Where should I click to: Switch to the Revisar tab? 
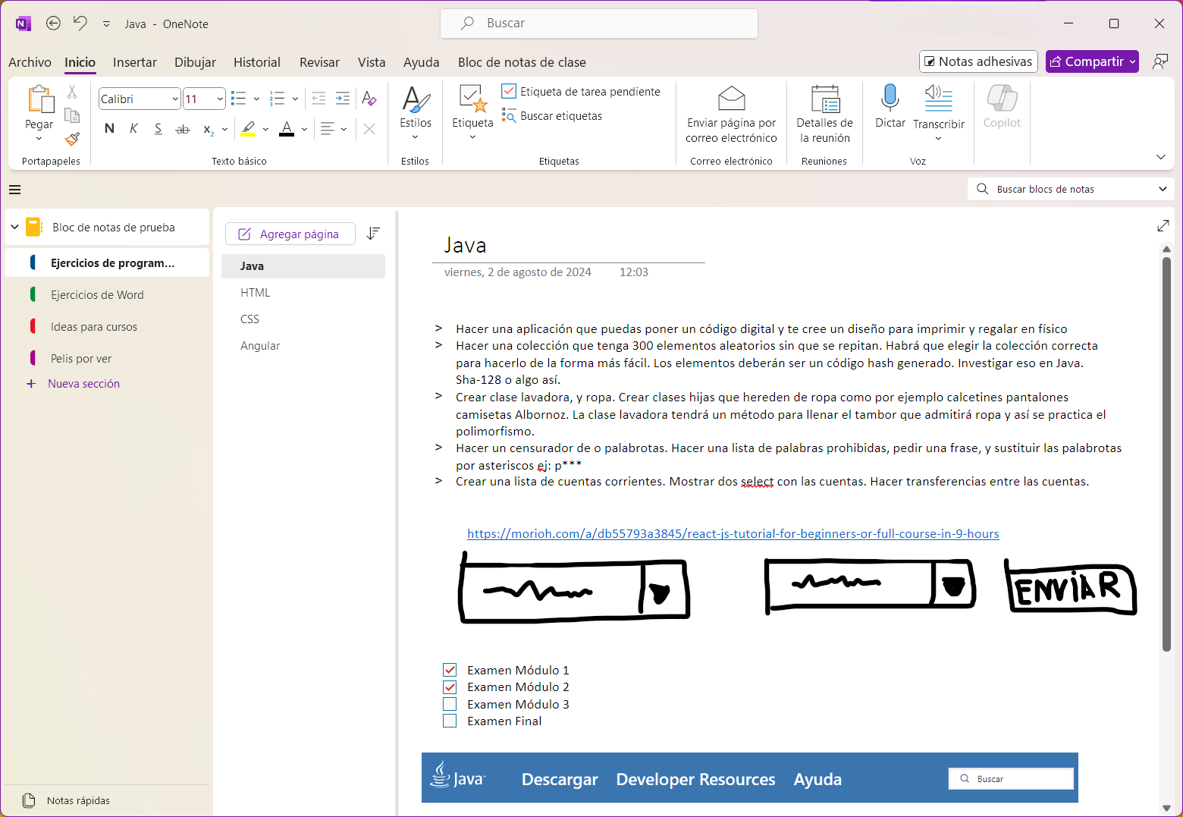pyautogui.click(x=319, y=62)
